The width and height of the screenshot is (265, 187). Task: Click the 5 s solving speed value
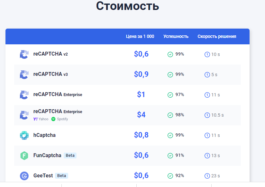(214, 75)
